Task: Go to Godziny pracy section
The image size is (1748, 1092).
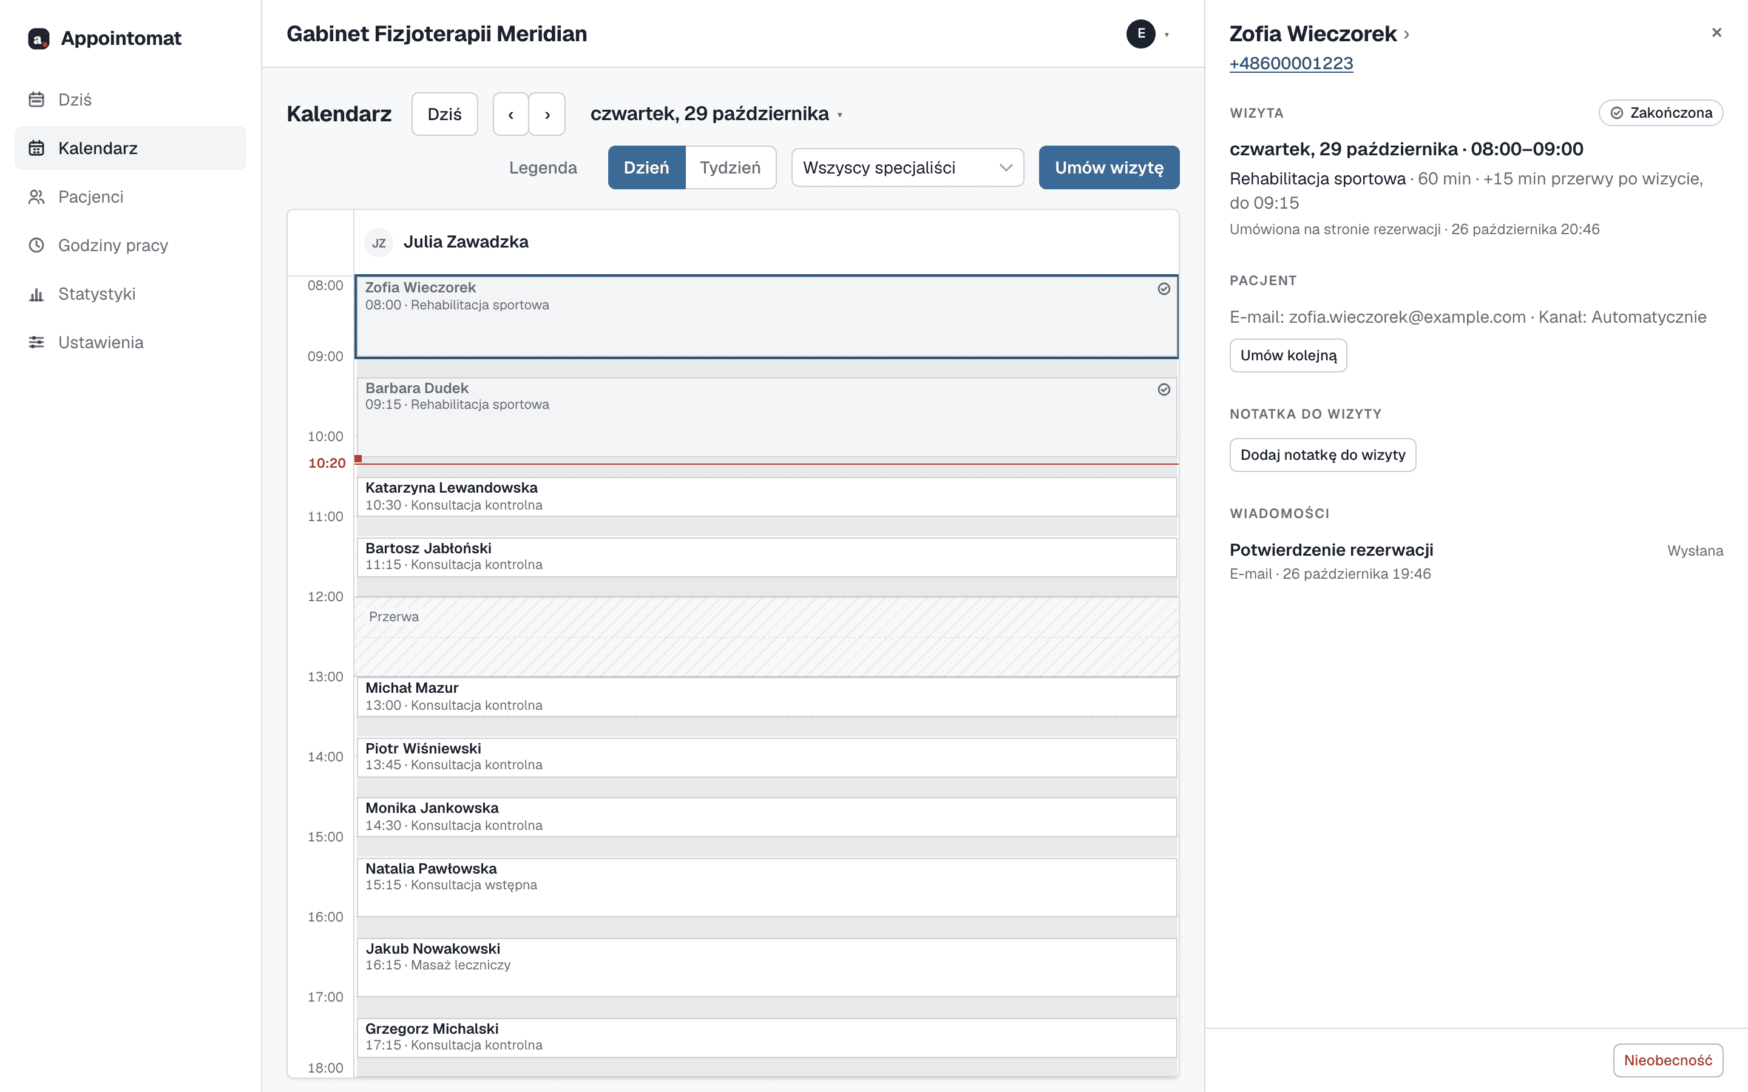Action: click(x=130, y=245)
